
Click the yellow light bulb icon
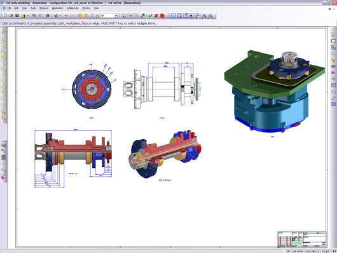coord(86,16)
